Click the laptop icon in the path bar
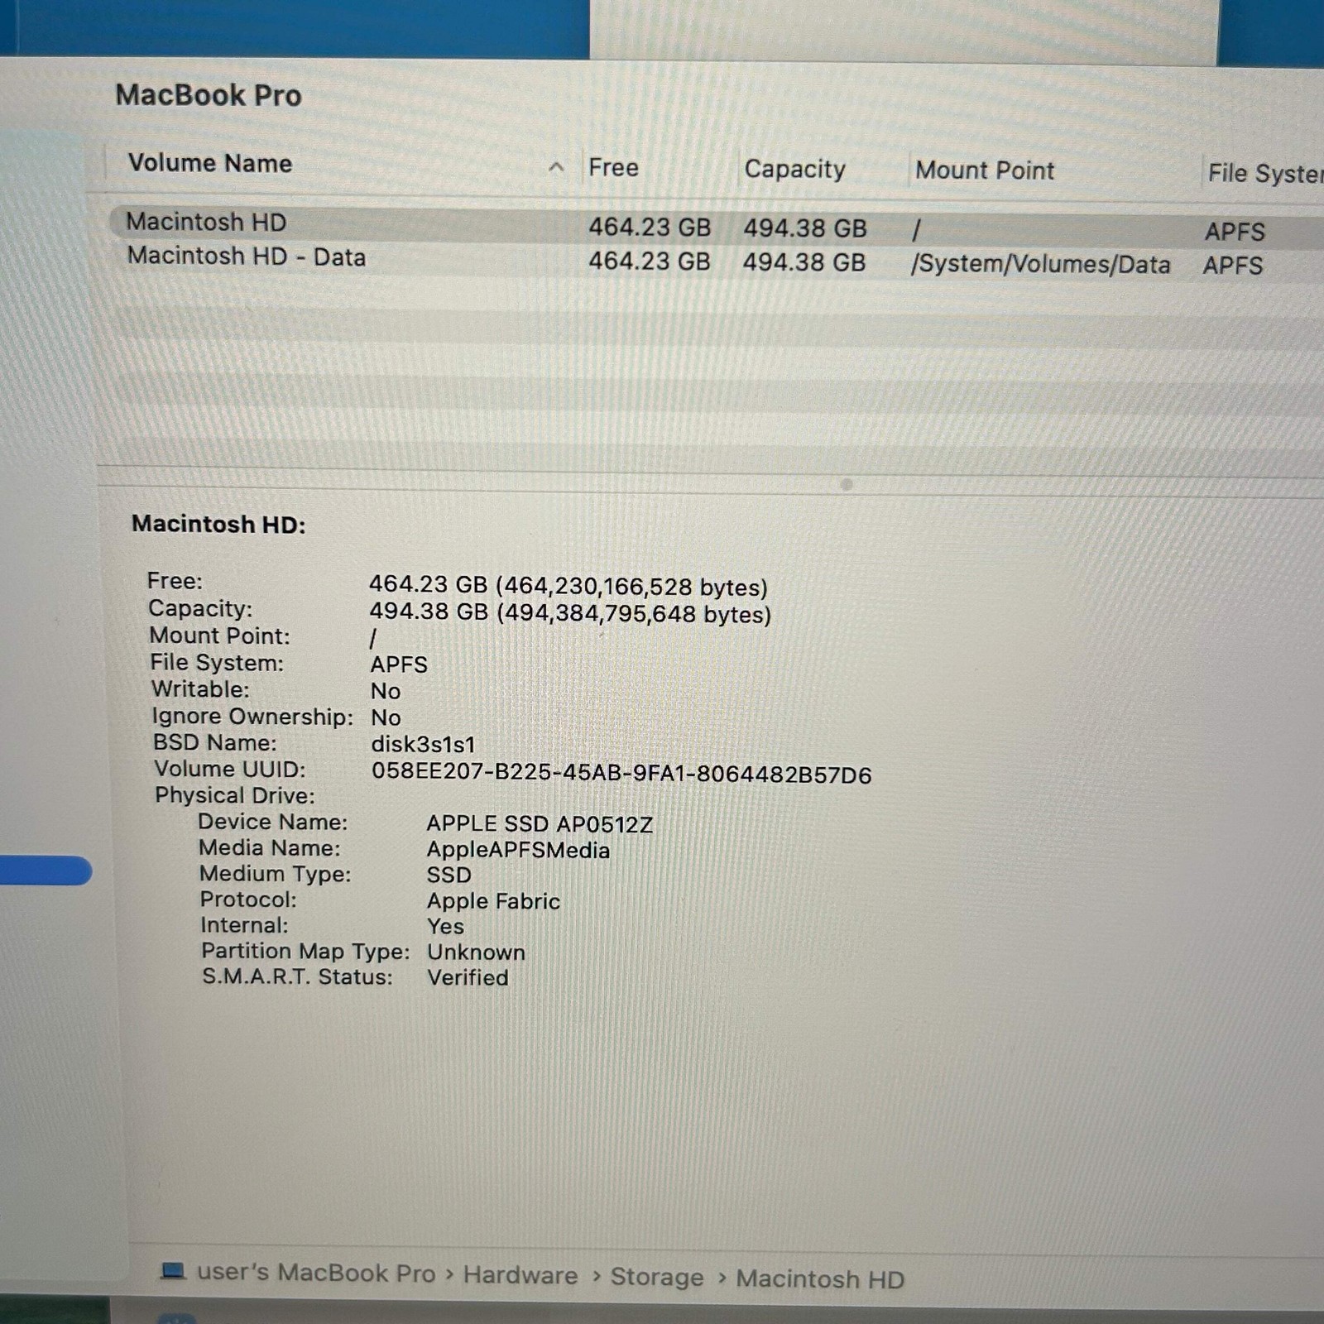Viewport: 1324px width, 1324px height. pos(173,1271)
